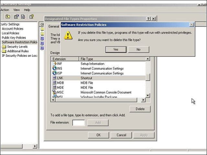
Task: Select Public Key Policies in the tree
Action: pyautogui.click(x=14, y=38)
